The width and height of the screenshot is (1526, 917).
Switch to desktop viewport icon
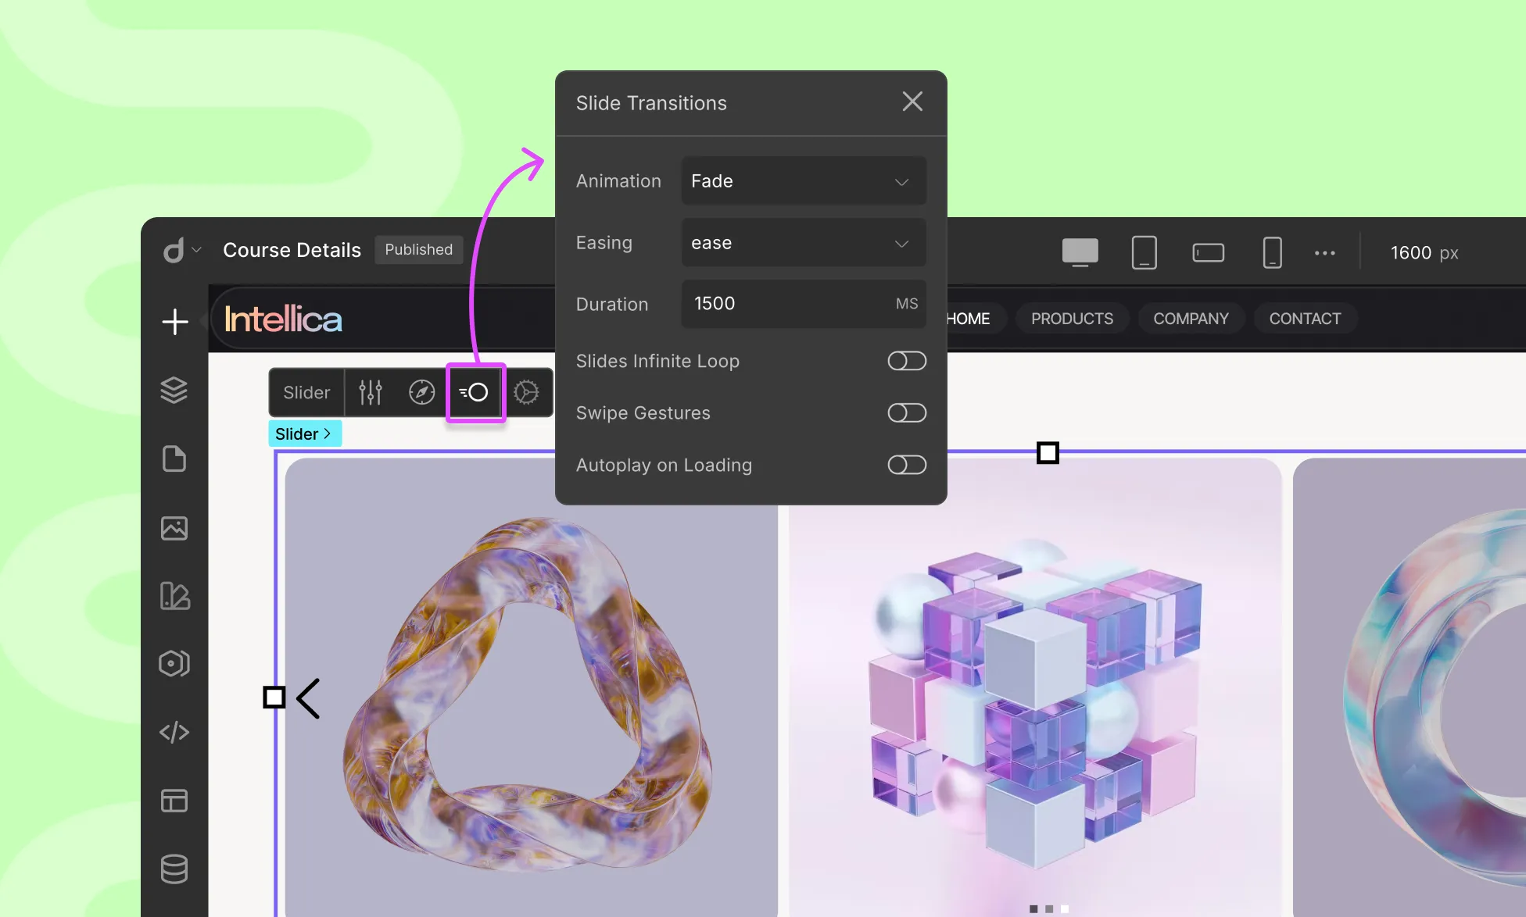tap(1080, 252)
